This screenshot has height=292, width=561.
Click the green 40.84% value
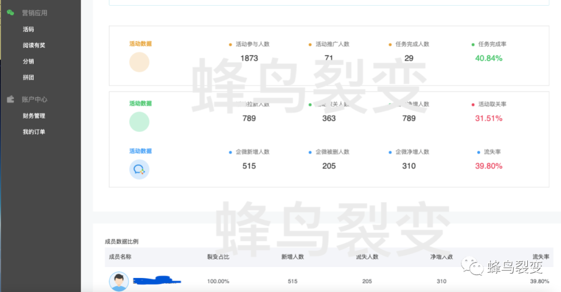point(489,58)
